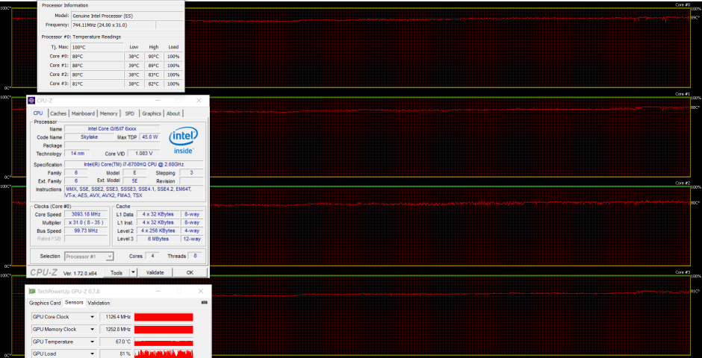Open the Processor #1 selection combo box
The height and width of the screenshot is (358, 702).
tap(89, 257)
